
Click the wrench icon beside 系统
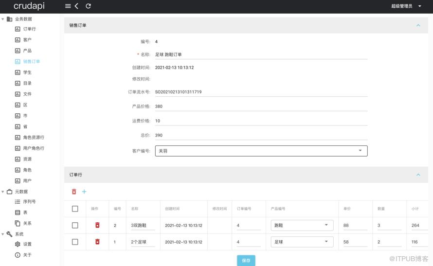(x=9, y=234)
